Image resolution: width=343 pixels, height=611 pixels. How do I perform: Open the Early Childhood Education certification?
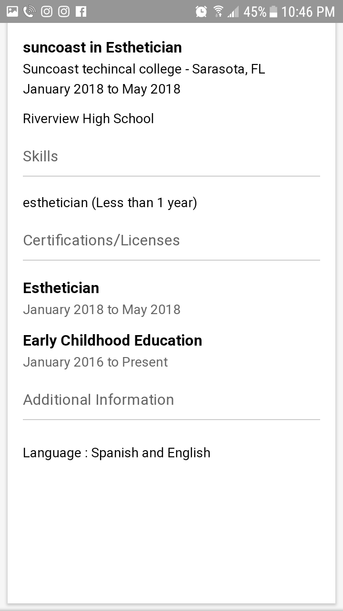point(112,340)
